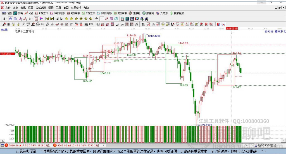Select the zigzag wave line tool
This screenshot has width=286, height=154.
(x=122, y=24)
